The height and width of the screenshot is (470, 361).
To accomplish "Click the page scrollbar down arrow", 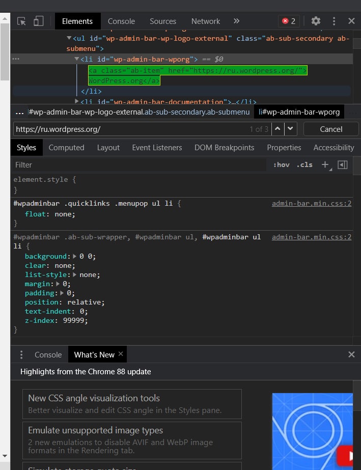I will tap(5, 456).
